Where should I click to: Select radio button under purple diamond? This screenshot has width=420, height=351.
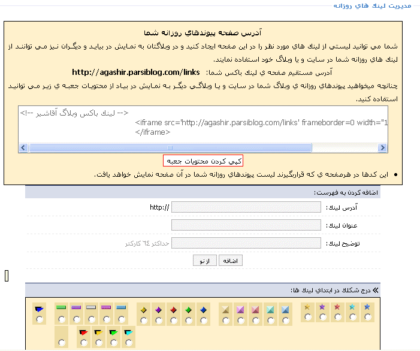[x=159, y=320]
